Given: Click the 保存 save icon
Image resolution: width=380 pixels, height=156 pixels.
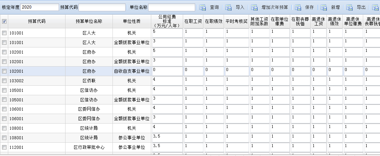Looking at the screenshot, I should 298,8.
